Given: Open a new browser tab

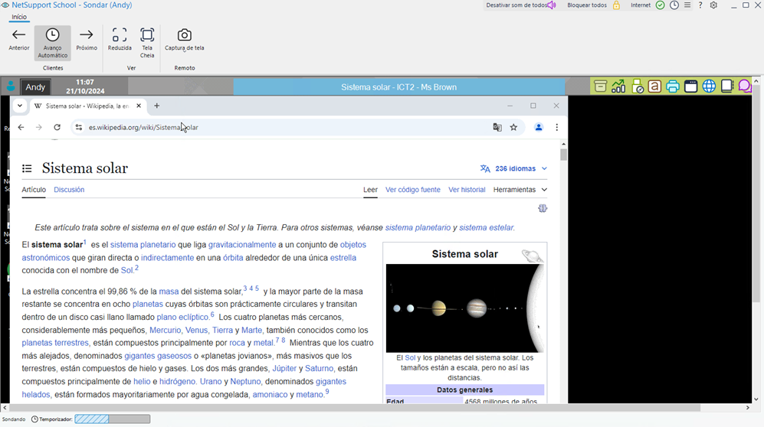Looking at the screenshot, I should [157, 106].
